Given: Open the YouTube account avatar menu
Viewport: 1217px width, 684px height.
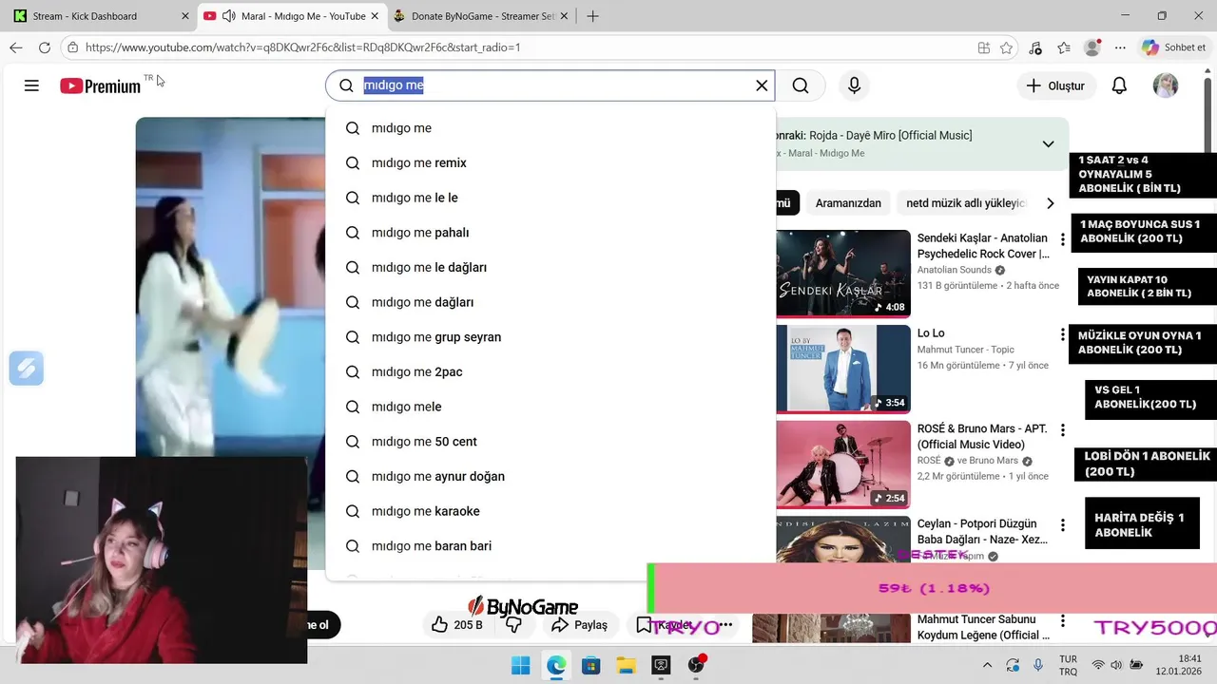Looking at the screenshot, I should [x=1166, y=85].
